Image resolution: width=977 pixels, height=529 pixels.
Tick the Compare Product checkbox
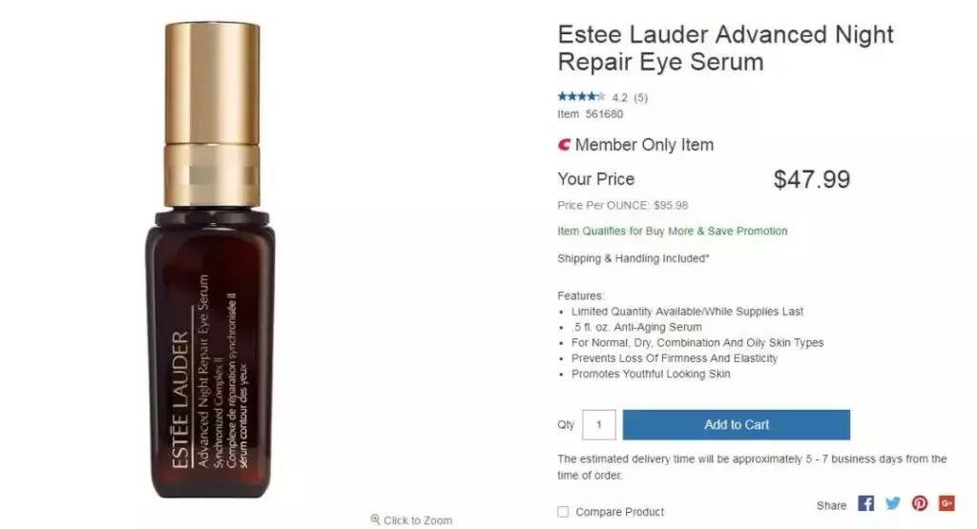point(563,512)
